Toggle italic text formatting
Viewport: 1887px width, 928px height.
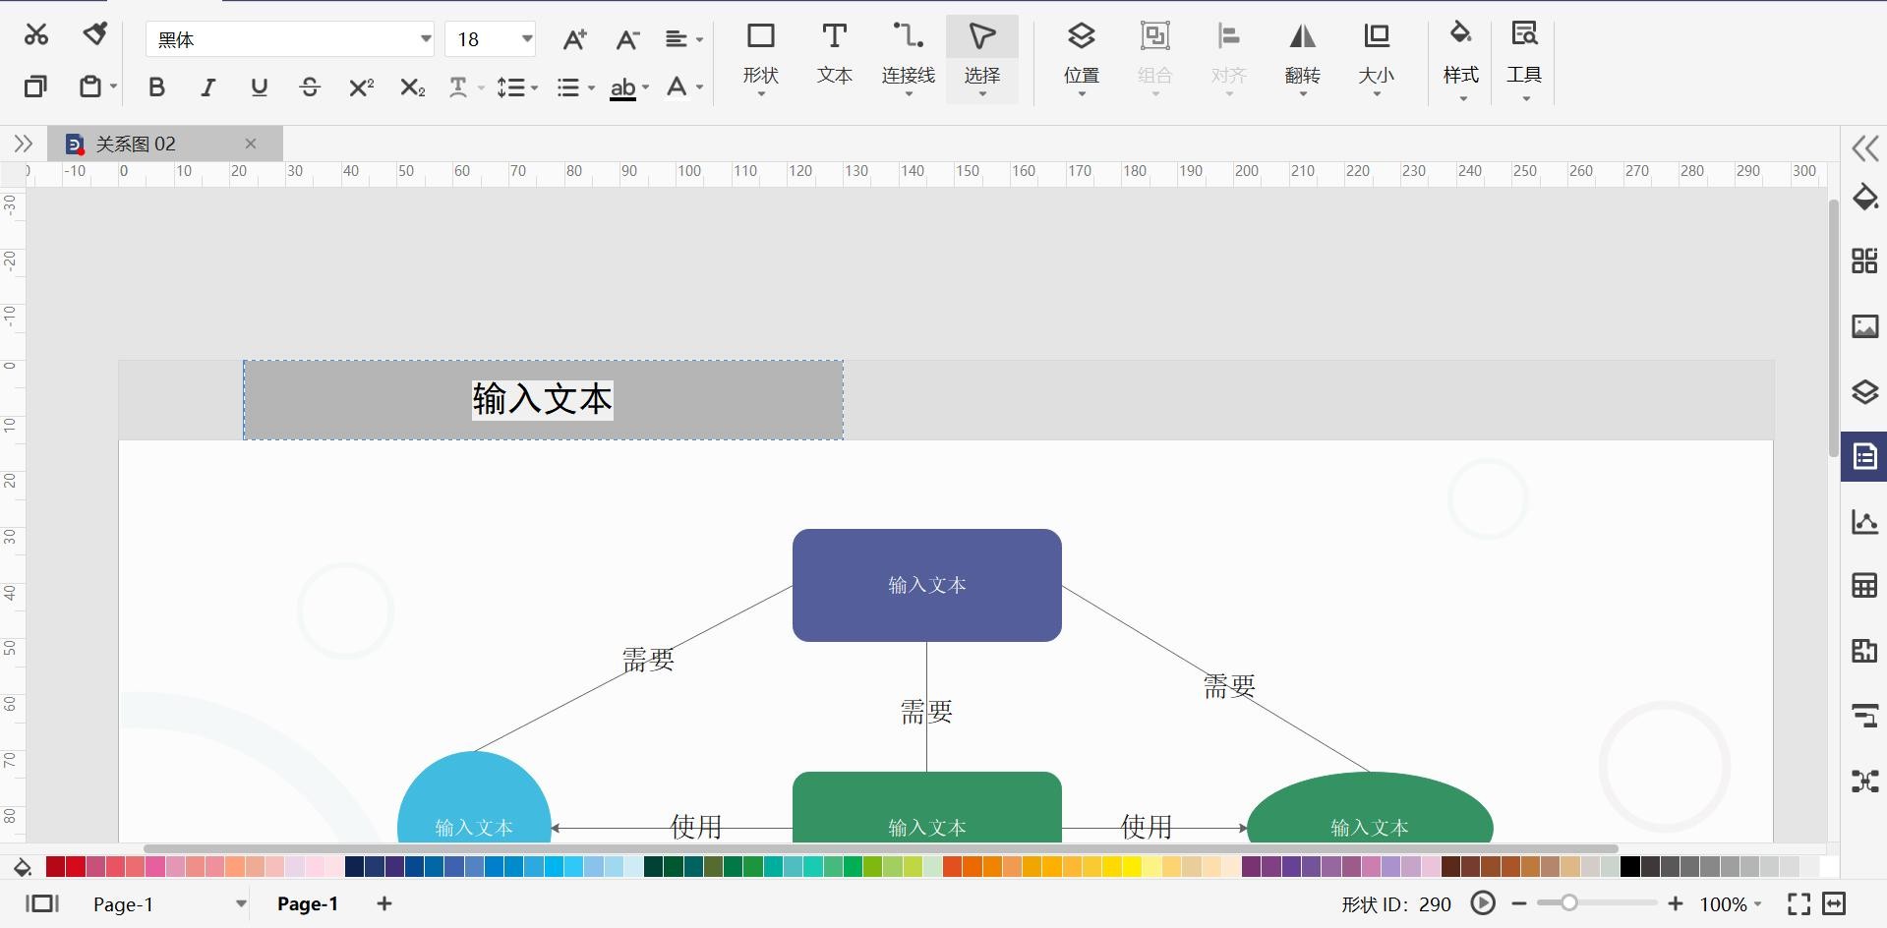coord(207,87)
